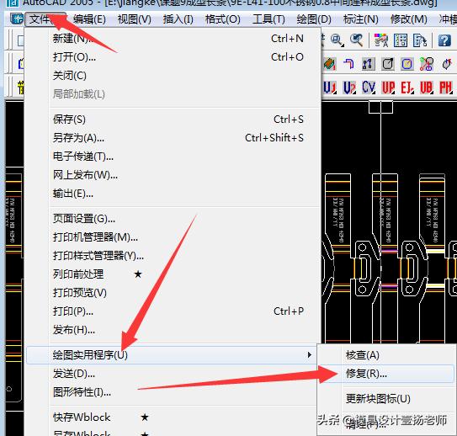The height and width of the screenshot is (436, 457).
Task: Open the DesignCenter grid icon
Action: point(401,40)
